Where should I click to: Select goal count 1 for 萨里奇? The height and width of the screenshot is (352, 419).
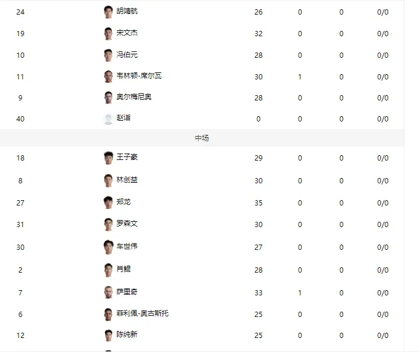(300, 293)
